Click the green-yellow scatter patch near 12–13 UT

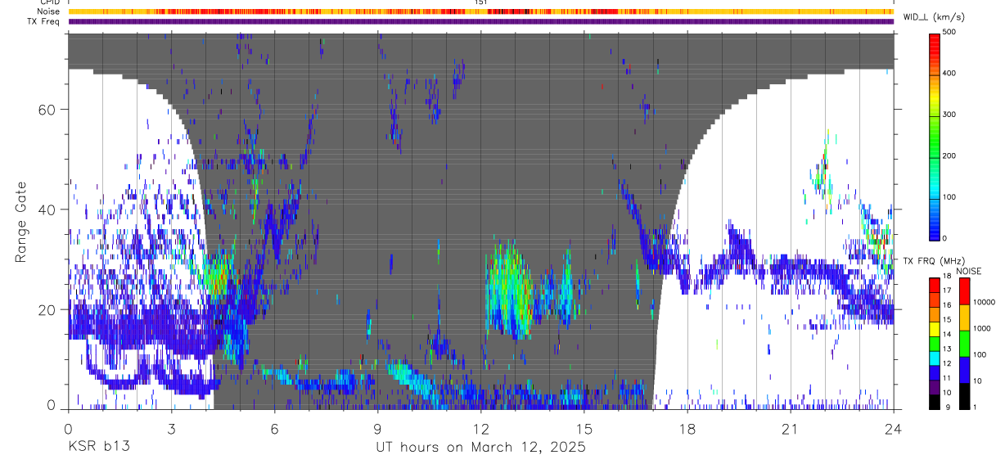(x=509, y=291)
